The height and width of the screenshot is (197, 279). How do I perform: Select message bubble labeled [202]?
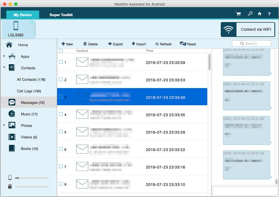pyautogui.click(x=247, y=96)
